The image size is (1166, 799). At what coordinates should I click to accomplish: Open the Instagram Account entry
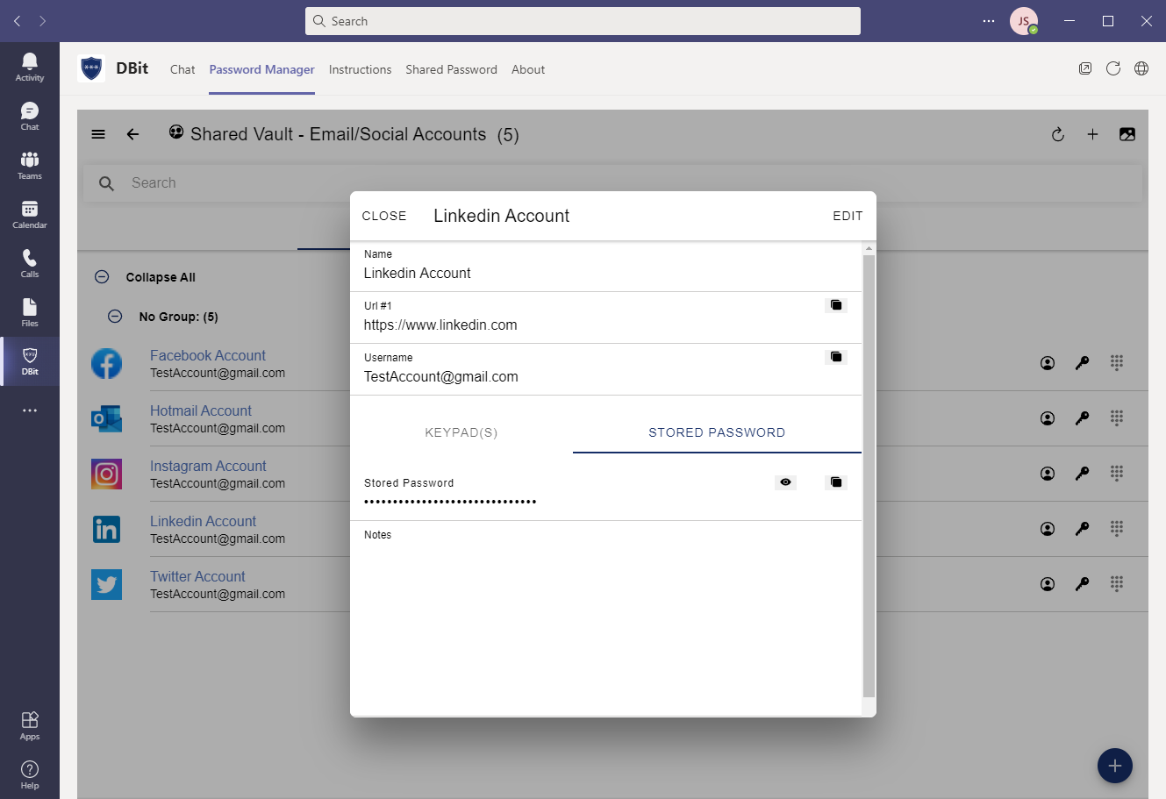click(x=208, y=466)
